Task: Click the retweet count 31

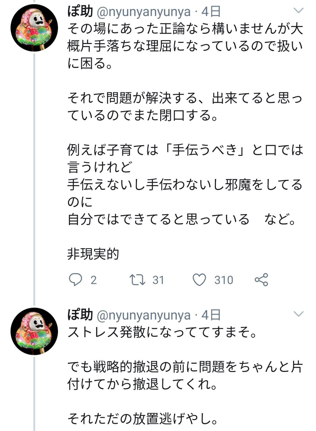Action: click(x=158, y=280)
